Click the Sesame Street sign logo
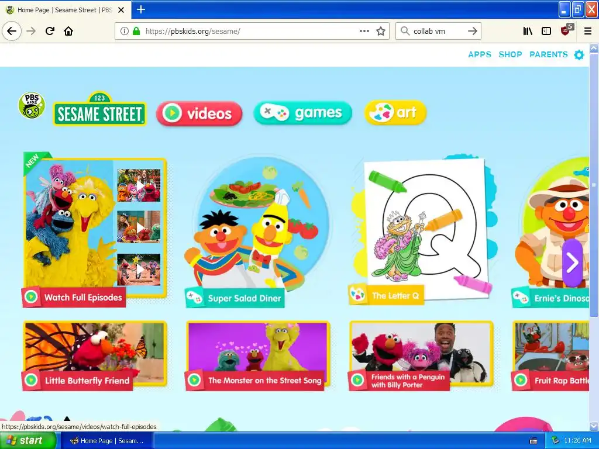The image size is (599, 449). [x=99, y=109]
